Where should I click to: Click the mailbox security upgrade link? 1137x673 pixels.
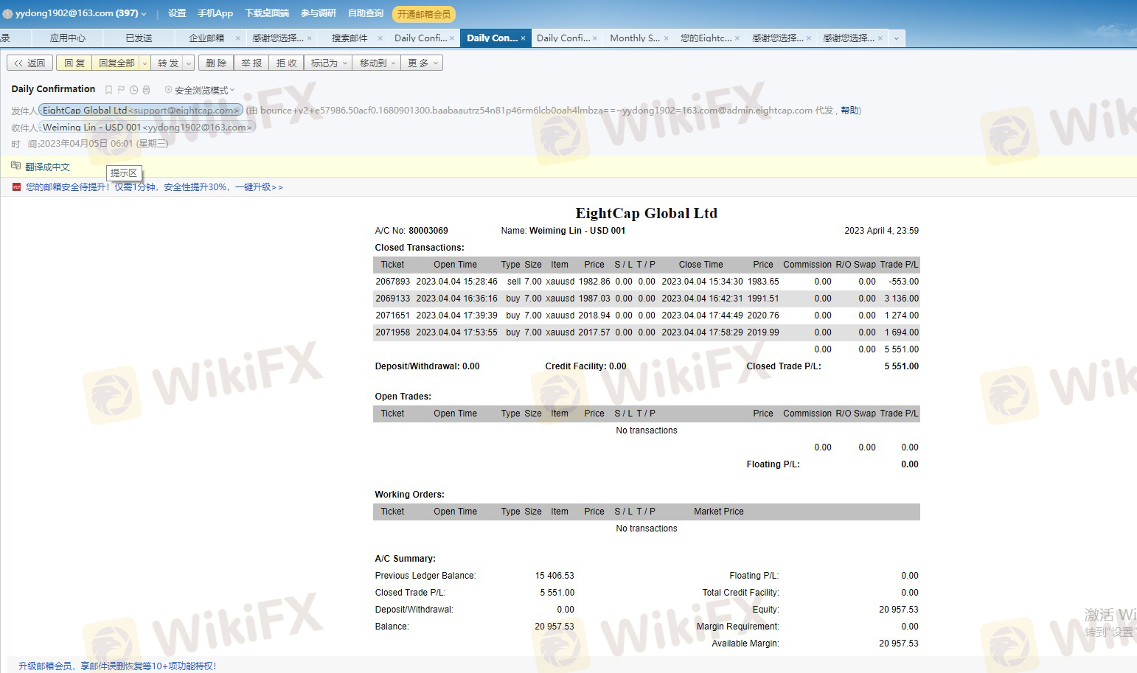coord(154,187)
